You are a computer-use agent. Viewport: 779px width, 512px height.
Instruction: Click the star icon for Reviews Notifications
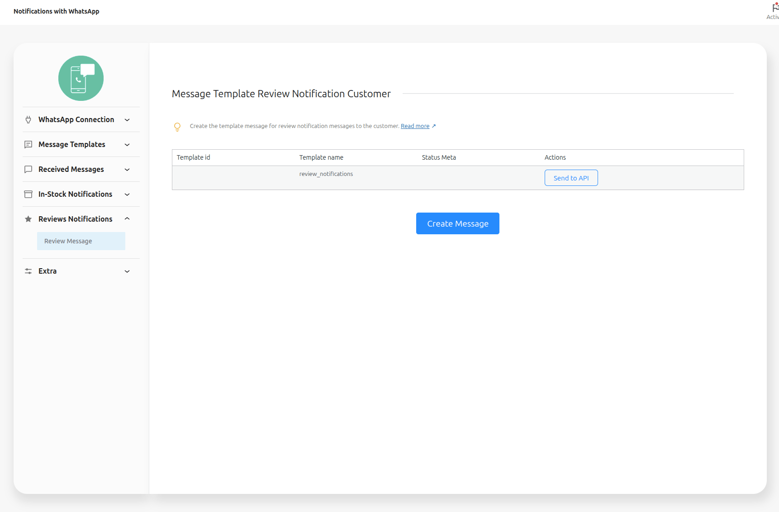tap(28, 219)
